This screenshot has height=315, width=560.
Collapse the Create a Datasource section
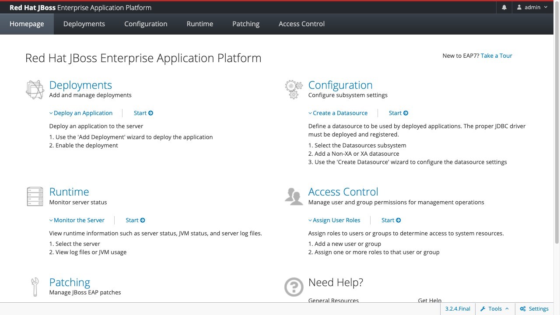[x=338, y=113]
